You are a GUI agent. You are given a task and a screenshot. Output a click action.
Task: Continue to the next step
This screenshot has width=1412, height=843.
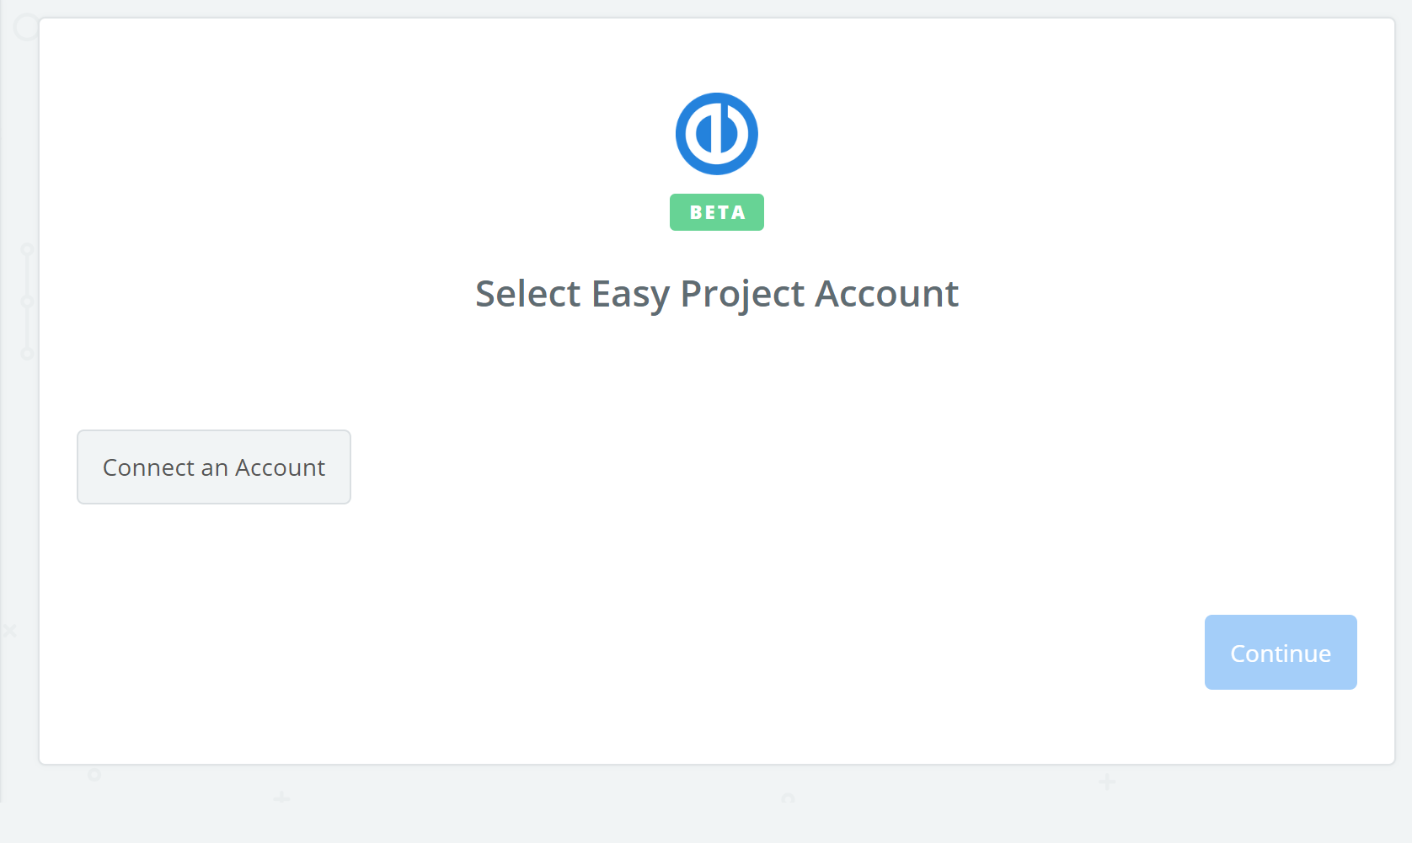(1281, 653)
